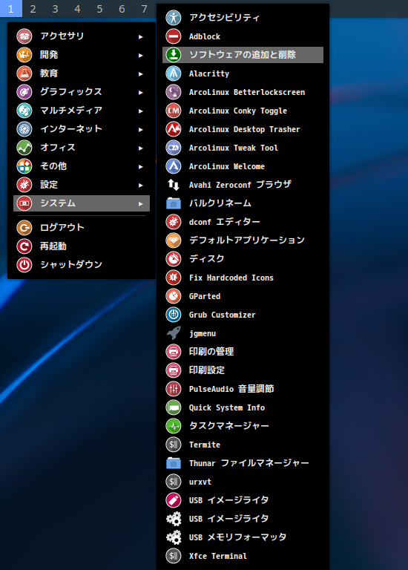Click the その他 category icon
This screenshot has width=408, height=570.
tap(24, 166)
